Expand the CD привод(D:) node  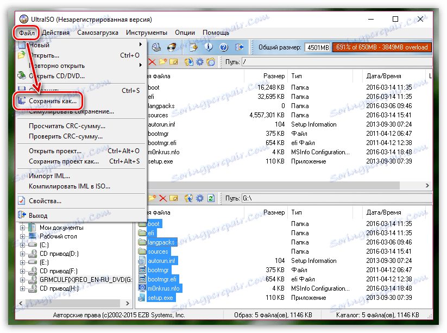(22, 254)
